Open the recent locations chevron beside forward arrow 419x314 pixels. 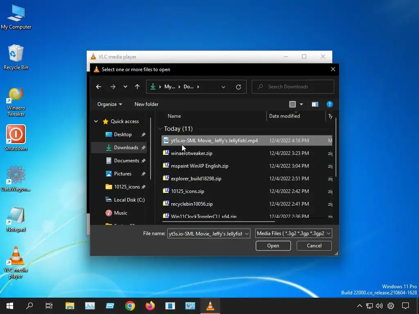click(x=125, y=87)
